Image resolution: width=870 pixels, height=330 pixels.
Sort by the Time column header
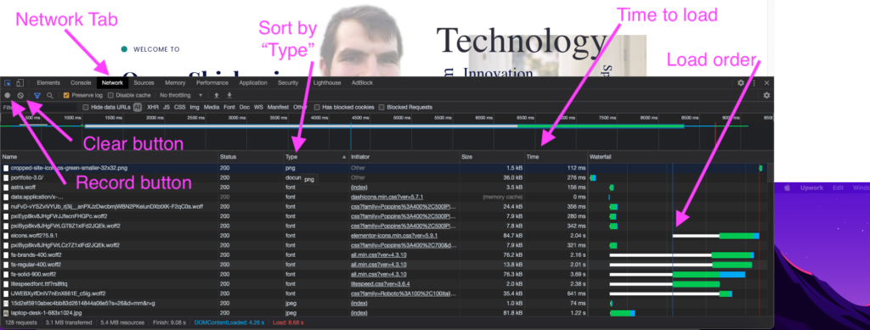pos(556,157)
